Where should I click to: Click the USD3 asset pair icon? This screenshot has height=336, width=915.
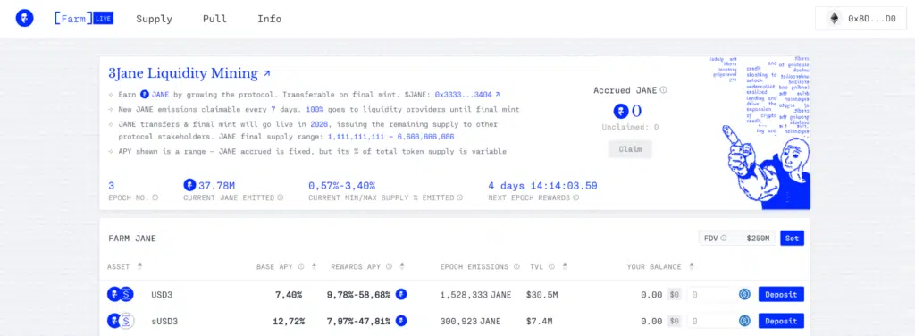[x=121, y=295]
